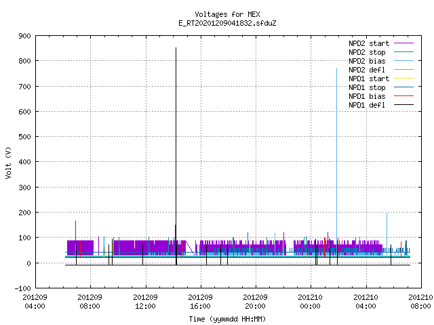This screenshot has height=325, width=434.
Task: Click the 900 y-axis tick label
Action: (24, 36)
